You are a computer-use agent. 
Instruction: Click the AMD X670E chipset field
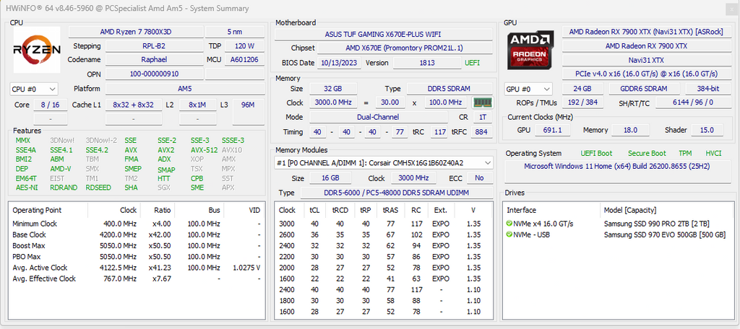coord(405,48)
